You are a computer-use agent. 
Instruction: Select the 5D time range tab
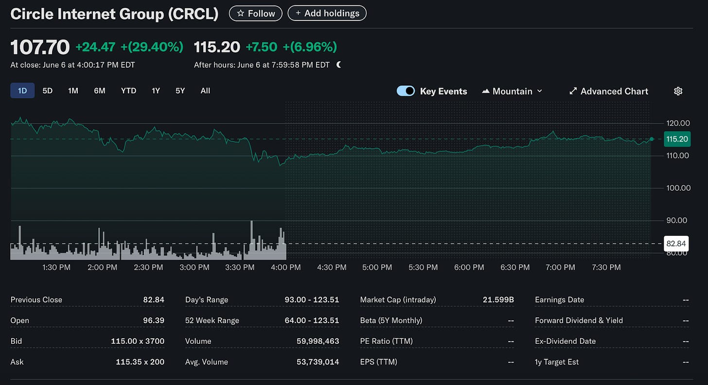pos(48,90)
